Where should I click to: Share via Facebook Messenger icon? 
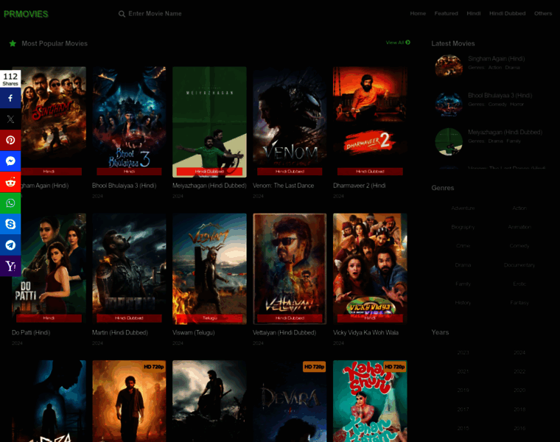[x=10, y=161]
